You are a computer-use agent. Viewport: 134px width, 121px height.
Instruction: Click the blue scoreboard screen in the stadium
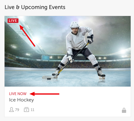(x=45, y=58)
